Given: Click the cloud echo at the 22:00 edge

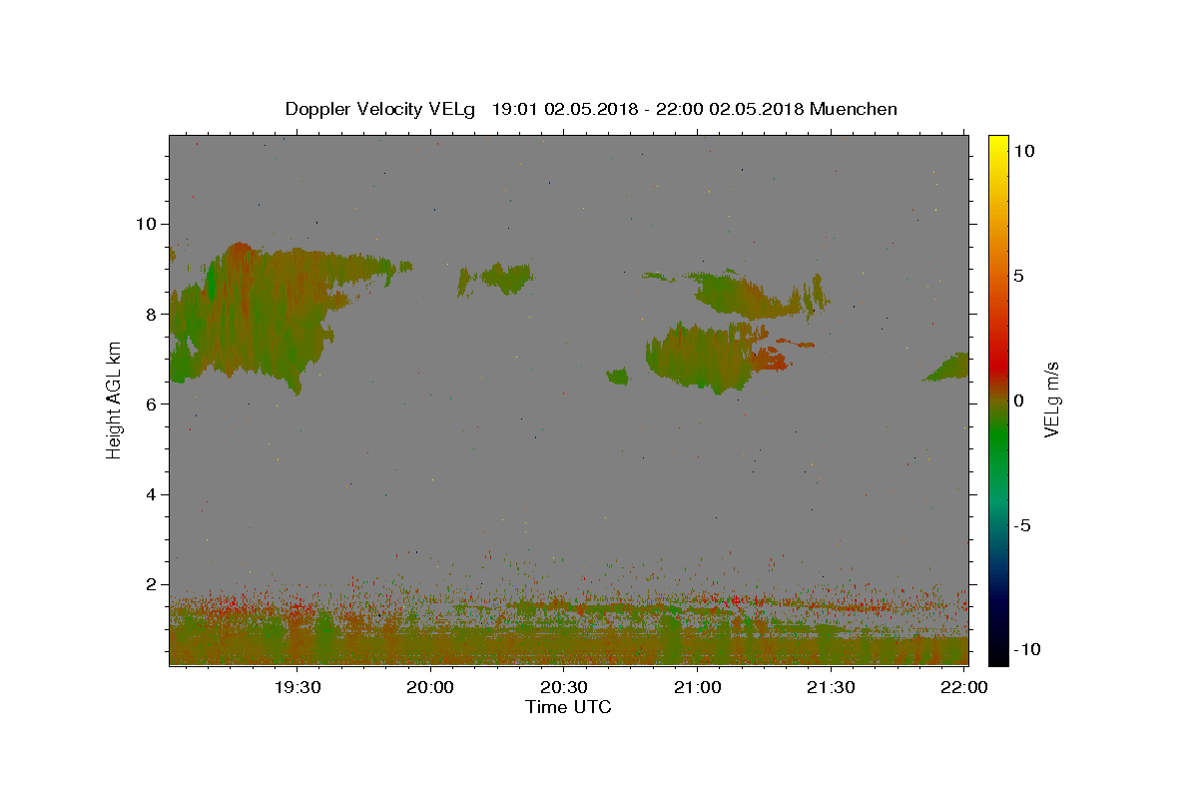Looking at the screenshot, I should point(946,368).
